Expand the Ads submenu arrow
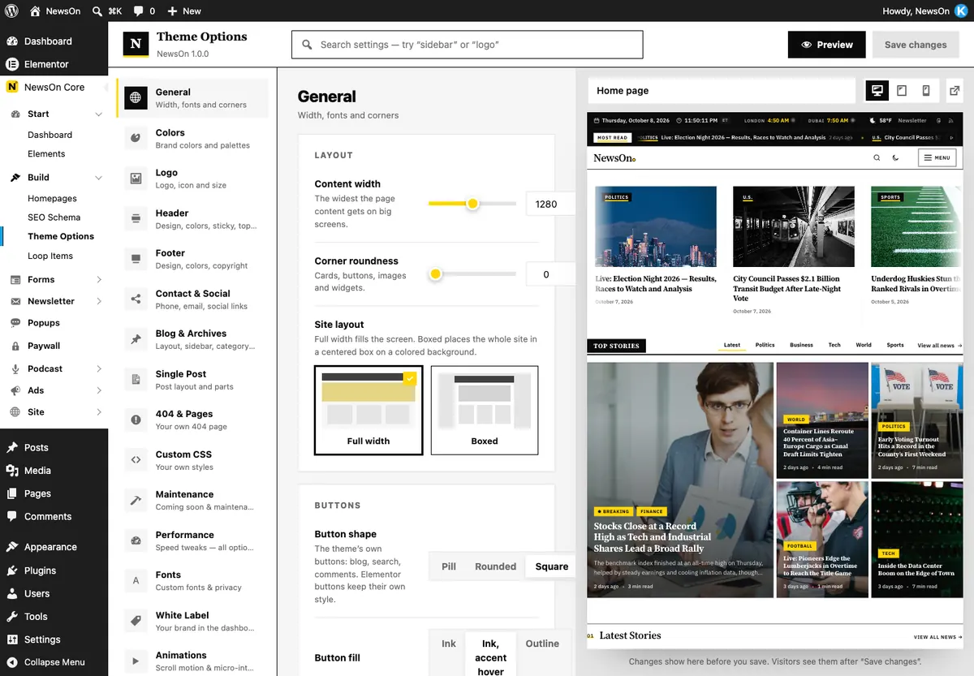 [x=99, y=390]
